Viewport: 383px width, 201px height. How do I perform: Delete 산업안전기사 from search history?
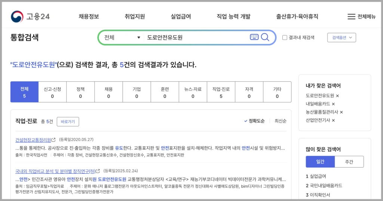click(x=333, y=120)
